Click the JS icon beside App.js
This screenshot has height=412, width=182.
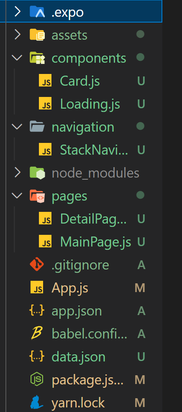click(37, 288)
